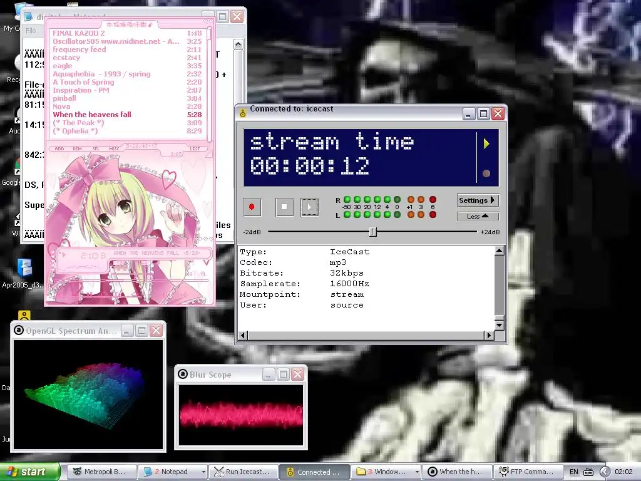641x481 pixels.
Task: Click the keyboard icon in system tray
Action: (x=588, y=472)
